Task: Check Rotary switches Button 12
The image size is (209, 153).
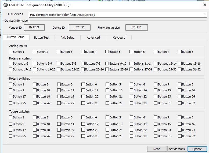Action: pos(83,90)
